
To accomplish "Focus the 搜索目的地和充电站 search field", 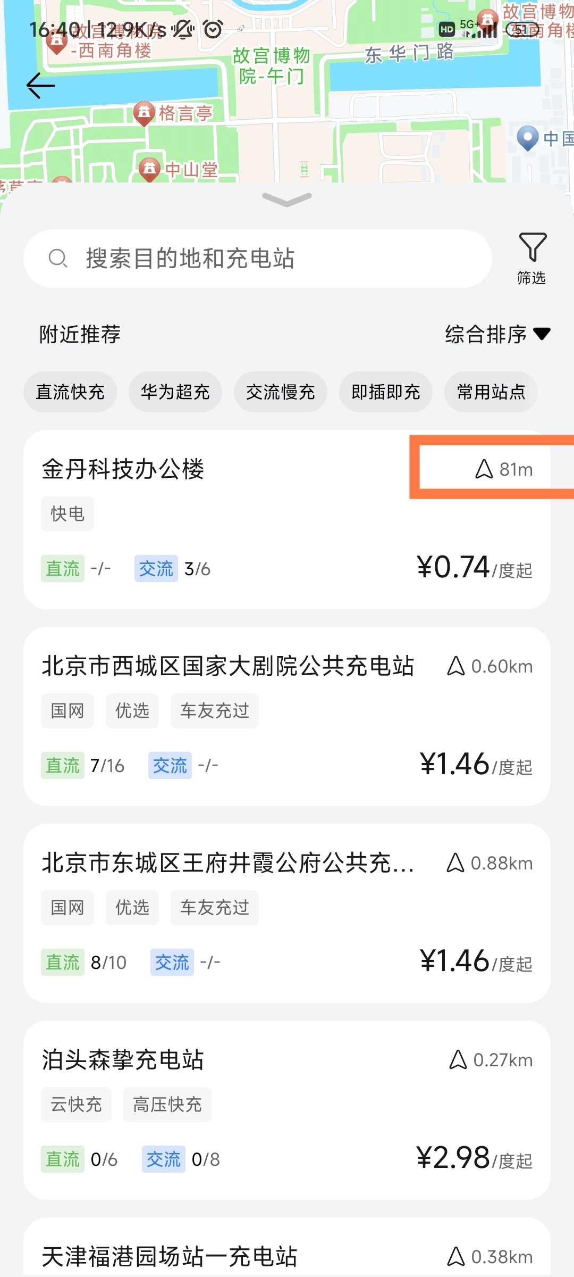I will coord(266,259).
